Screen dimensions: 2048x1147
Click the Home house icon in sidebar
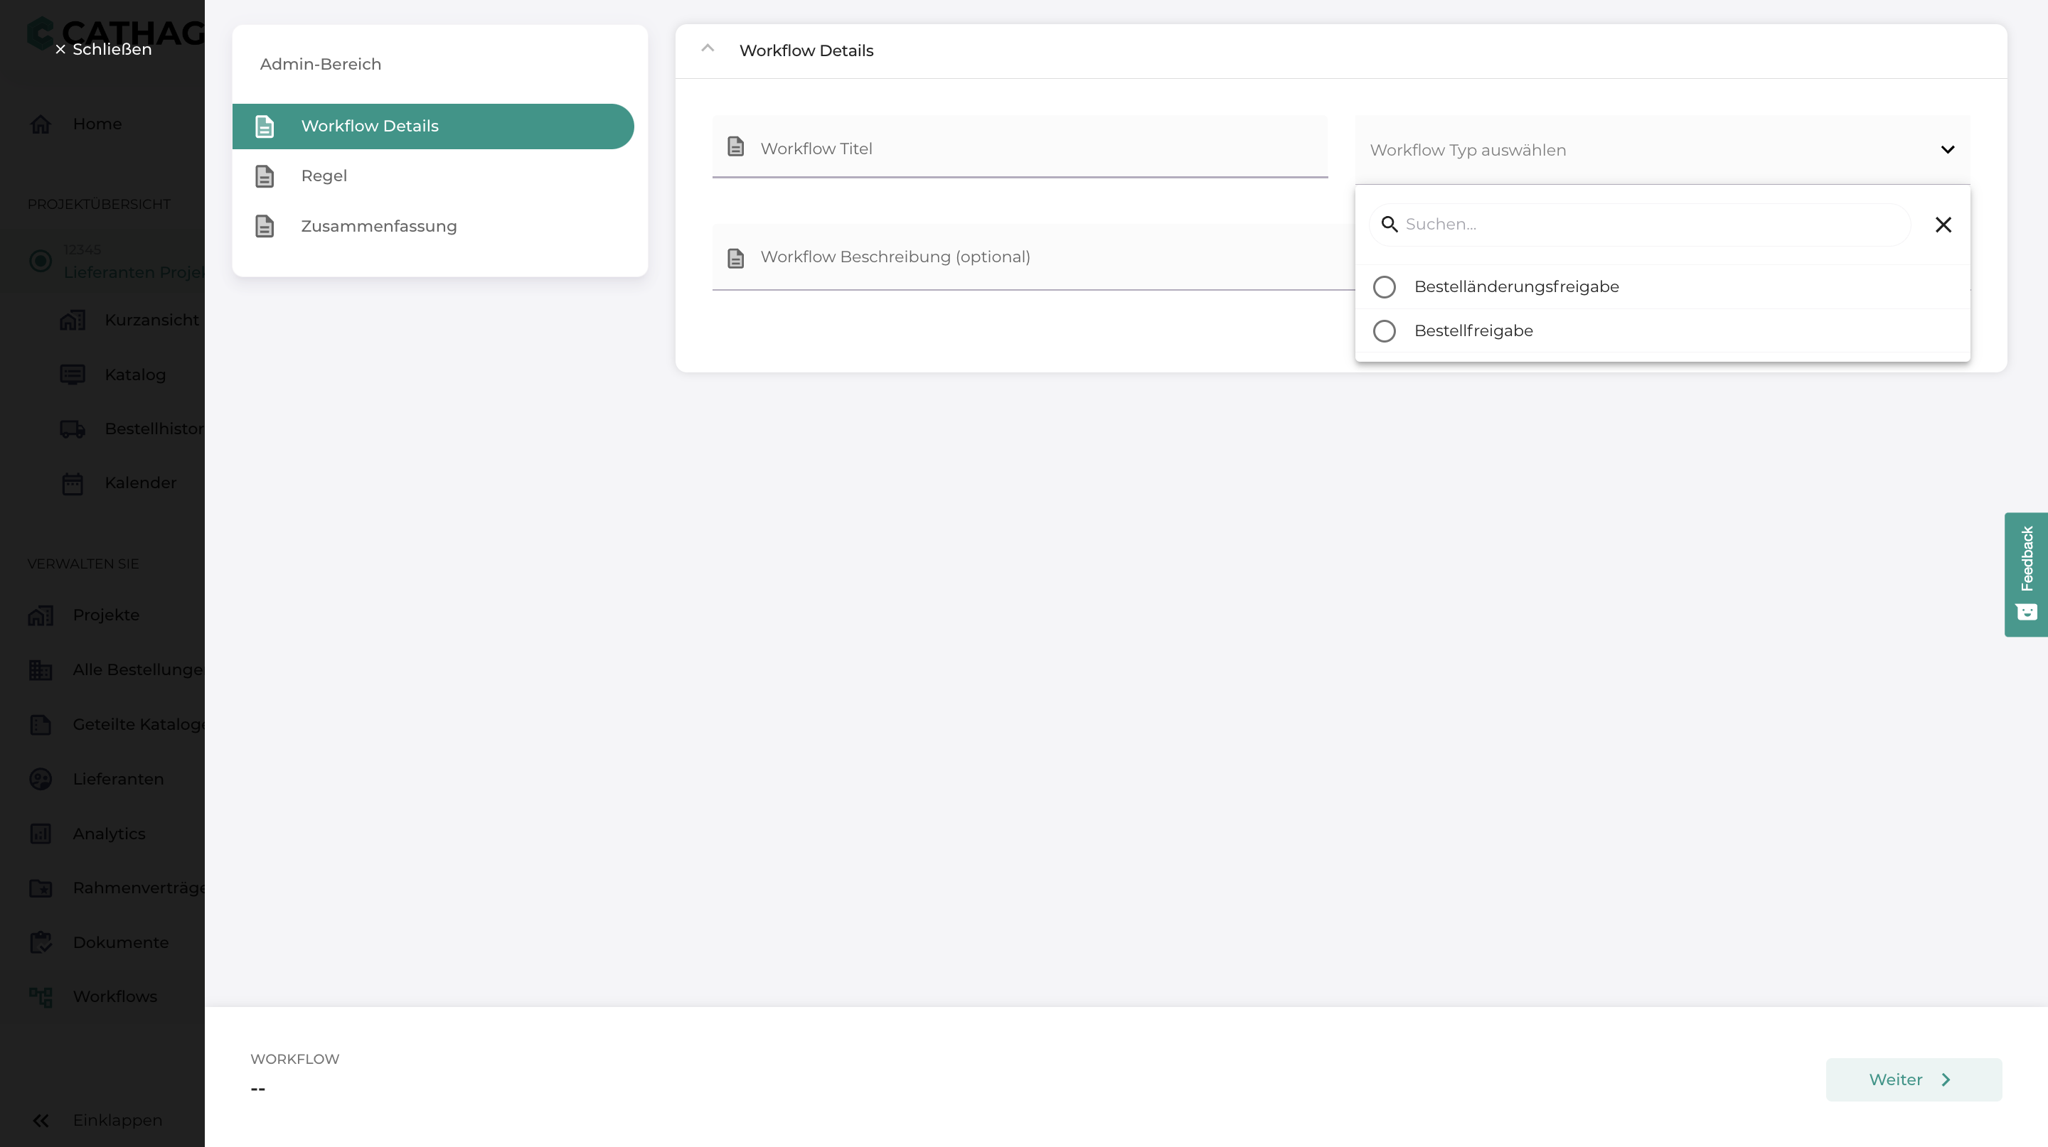point(41,124)
